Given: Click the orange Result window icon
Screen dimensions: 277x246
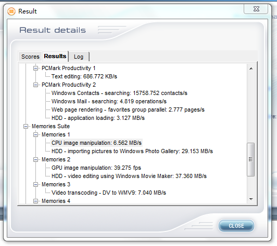Looking at the screenshot, I should (x=11, y=11).
